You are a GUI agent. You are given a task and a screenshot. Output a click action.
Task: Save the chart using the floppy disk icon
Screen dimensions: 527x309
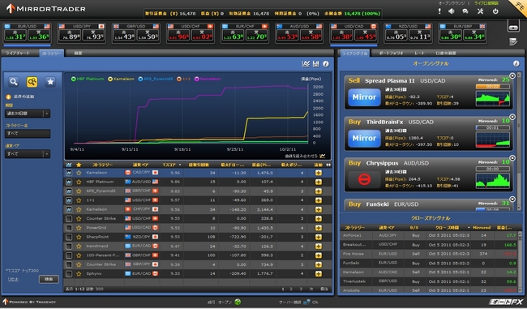315,63
